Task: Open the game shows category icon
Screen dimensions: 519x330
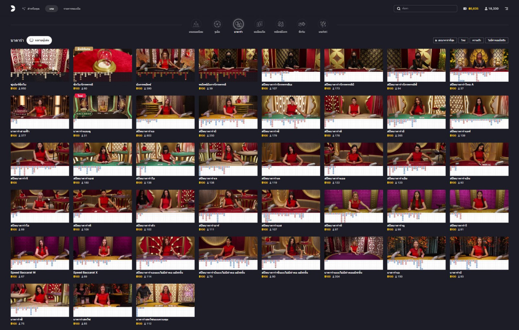Action: coord(323,25)
